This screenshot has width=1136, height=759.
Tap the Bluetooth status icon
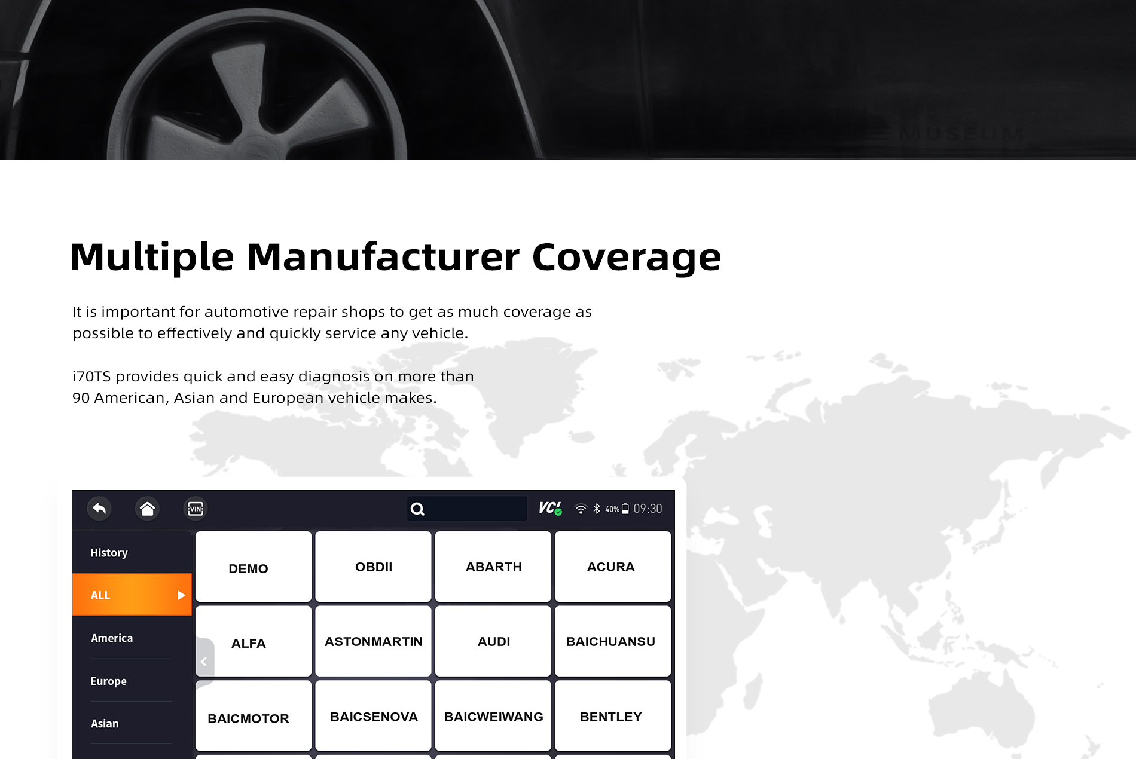tap(596, 509)
